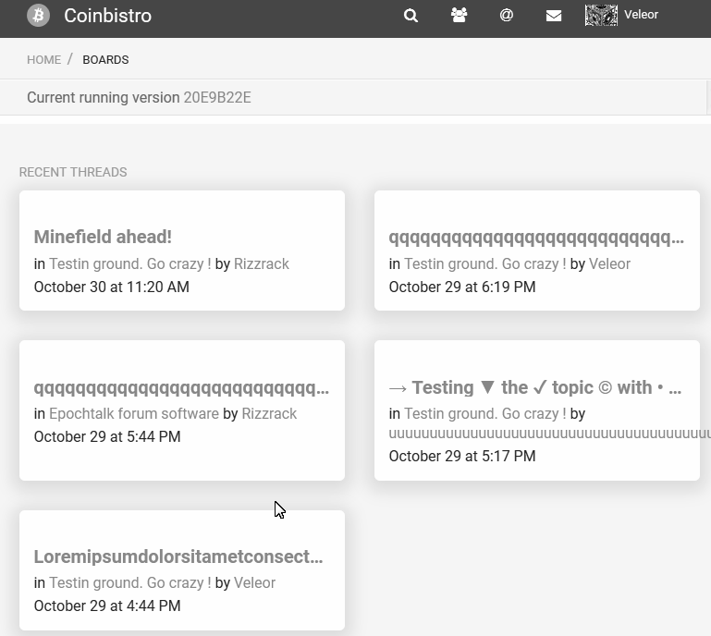Open the Loremipsumdolorsitamet thread
711x636 pixels.
pyautogui.click(x=178, y=556)
